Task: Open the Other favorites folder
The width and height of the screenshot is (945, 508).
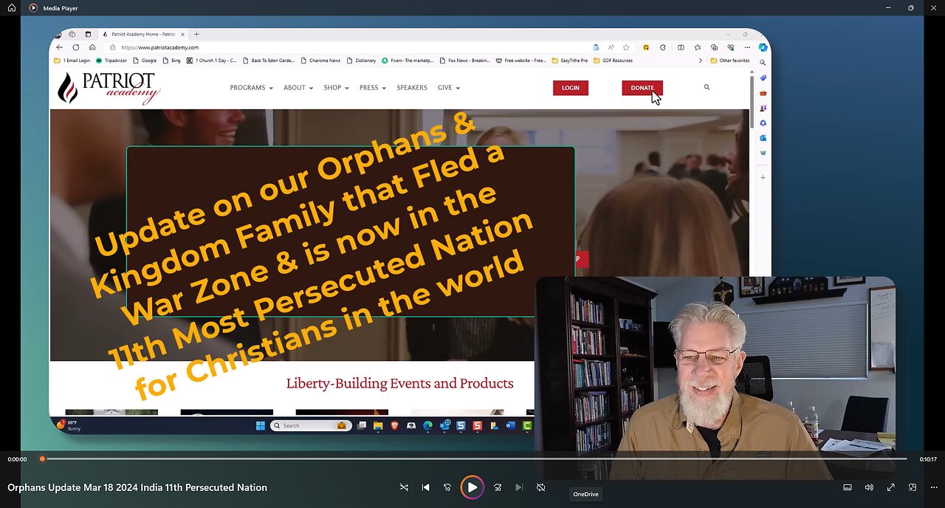Action: click(730, 61)
